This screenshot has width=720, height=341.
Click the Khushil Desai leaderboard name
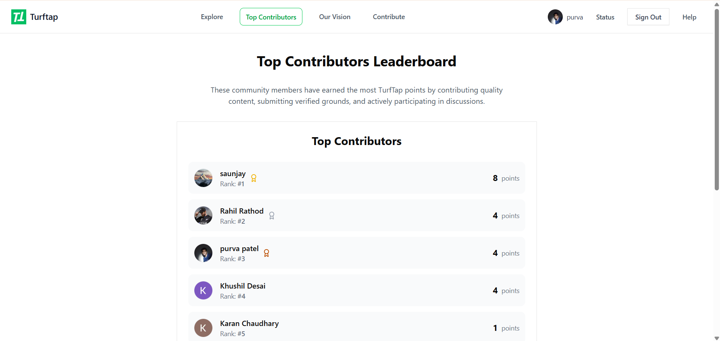click(x=243, y=286)
